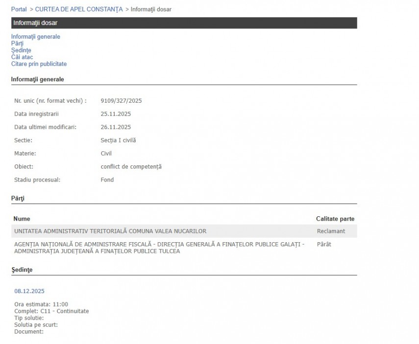Go to the Ședințe navigation link at the top
This screenshot has height=344, width=419.
tap(21, 50)
